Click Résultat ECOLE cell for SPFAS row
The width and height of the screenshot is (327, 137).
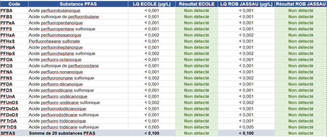pos(196,133)
